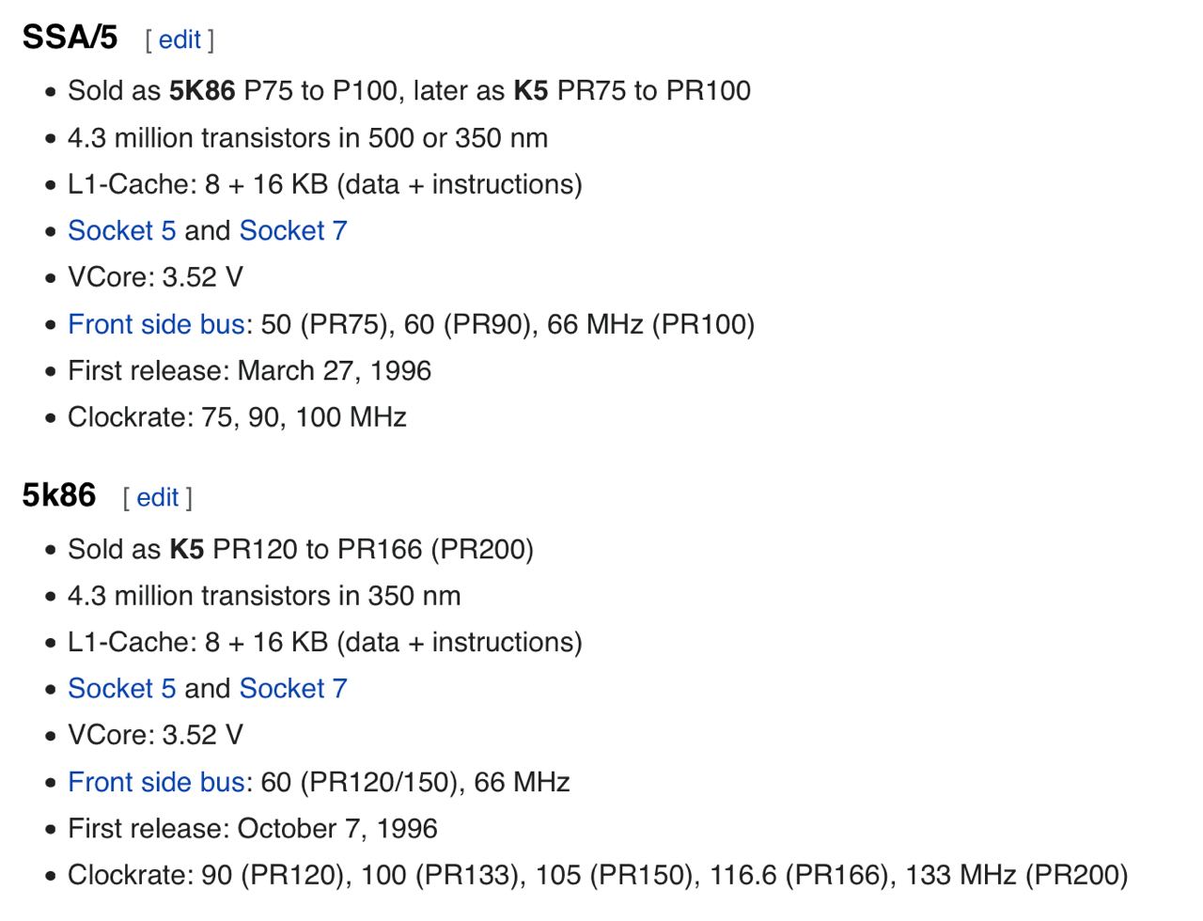Click the 'Sold as K5 PR120 to PR166' line
Screen dimensions: 1203x921
click(301, 549)
